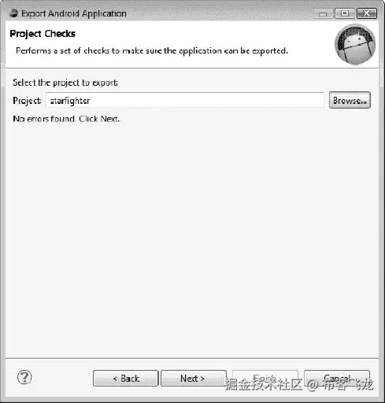Close the export dialog with X
Image resolution: width=385 pixels, height=403 pixels.
tap(367, 13)
